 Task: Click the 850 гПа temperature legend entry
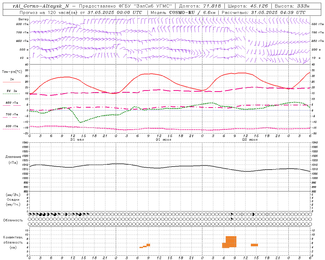12,103
